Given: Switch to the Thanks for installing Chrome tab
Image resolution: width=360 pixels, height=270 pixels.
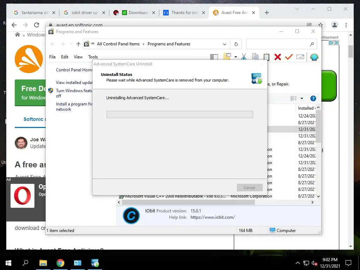Looking at the screenshot, I should [x=184, y=13].
